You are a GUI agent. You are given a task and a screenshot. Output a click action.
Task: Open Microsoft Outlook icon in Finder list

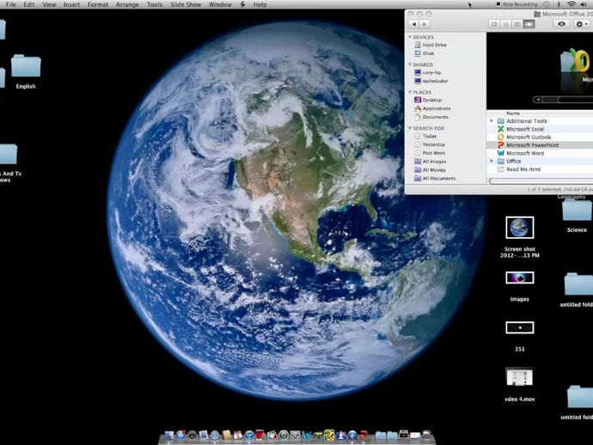[501, 137]
